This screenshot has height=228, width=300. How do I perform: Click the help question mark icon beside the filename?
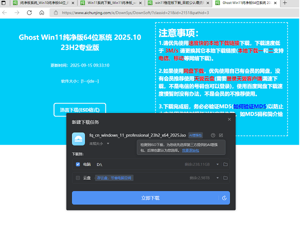[213, 135]
